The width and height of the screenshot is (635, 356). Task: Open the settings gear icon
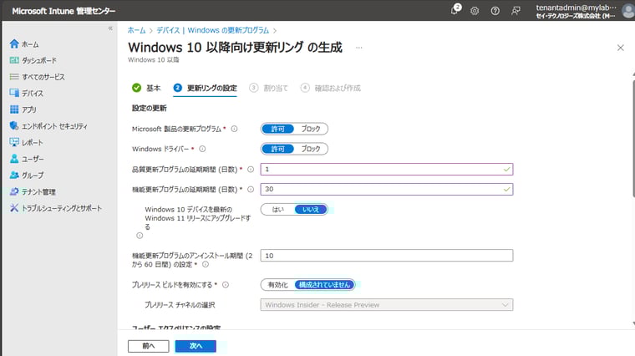tap(475, 10)
